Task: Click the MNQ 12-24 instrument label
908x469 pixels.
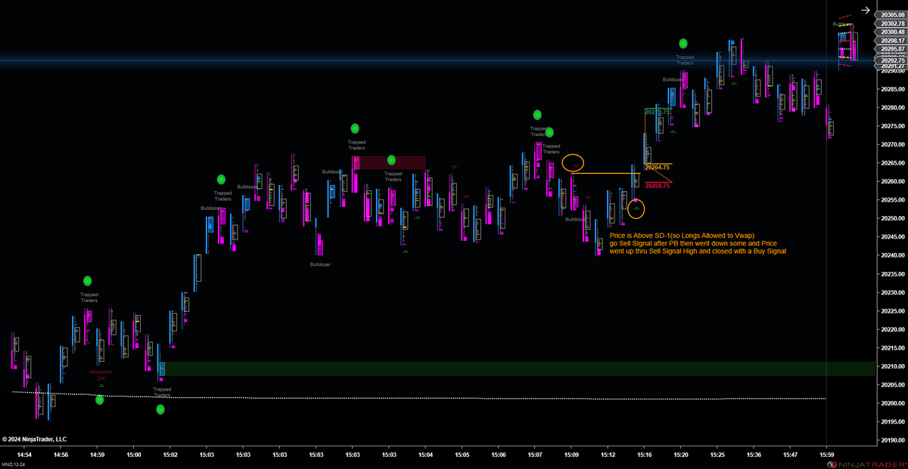Action: coord(14,463)
